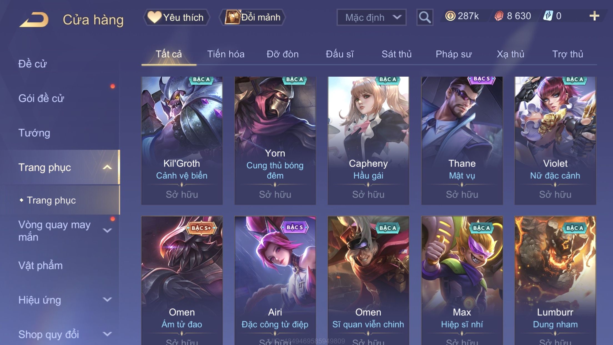Click the chest icon in Đổi mảnh
613x345 pixels.
tap(232, 17)
